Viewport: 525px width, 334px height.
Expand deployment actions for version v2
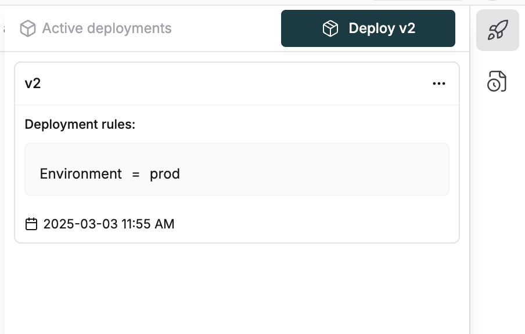coord(439,83)
